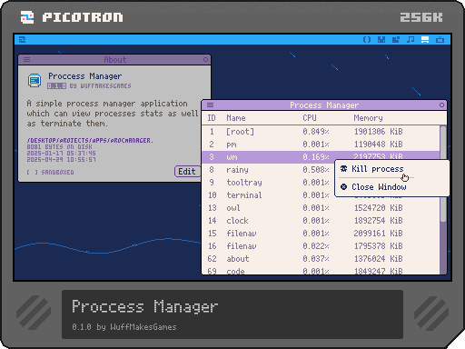Viewport: 465px width, 349px height.
Task: Open the About window hamburger menu
Action: point(26,59)
